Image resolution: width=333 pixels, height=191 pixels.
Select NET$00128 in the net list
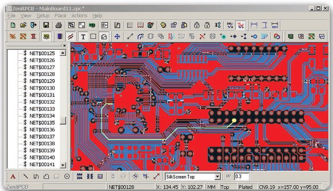pos(42,74)
